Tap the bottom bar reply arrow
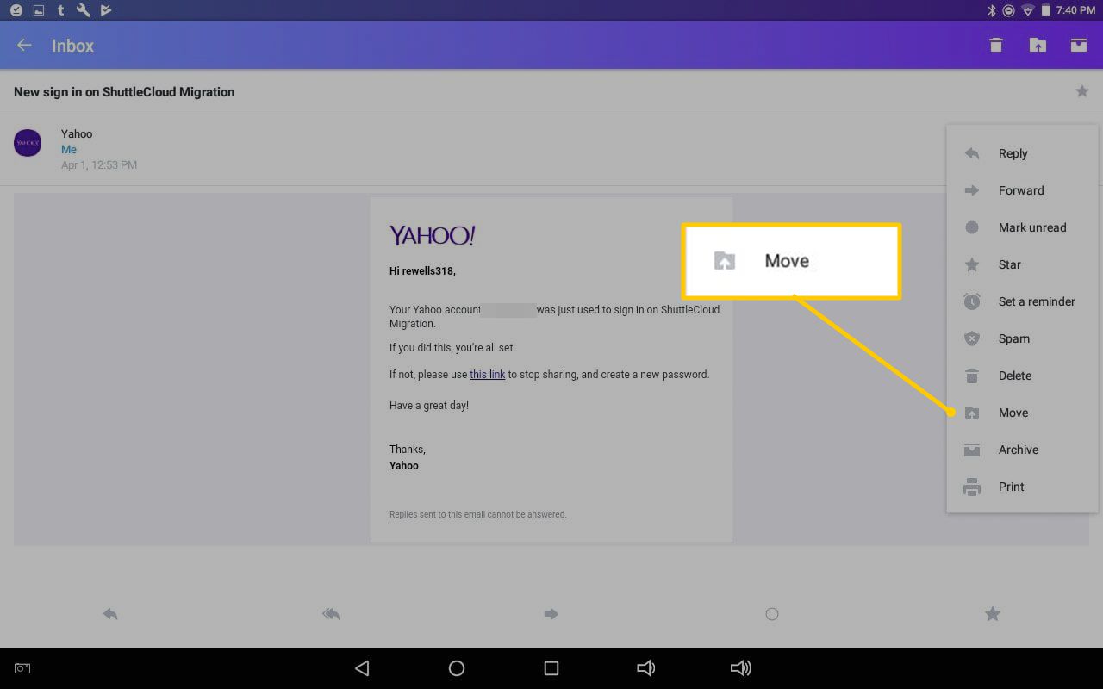The height and width of the screenshot is (689, 1103). coord(110,614)
